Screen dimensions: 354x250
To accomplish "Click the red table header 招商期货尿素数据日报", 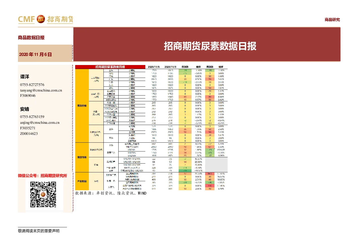I will [x=110, y=67].
